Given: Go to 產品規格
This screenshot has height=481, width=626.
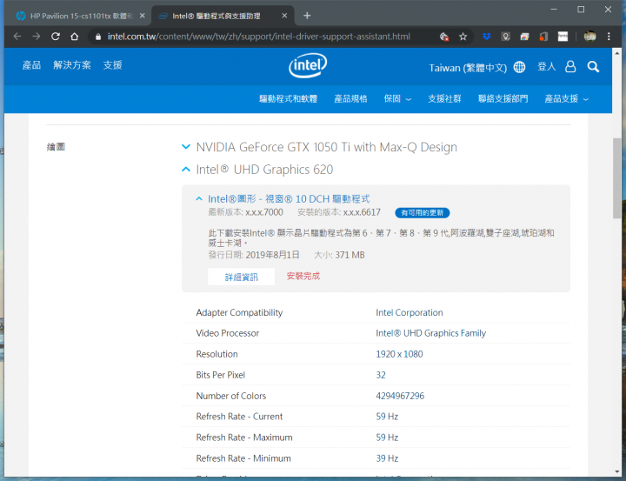Looking at the screenshot, I should (350, 98).
